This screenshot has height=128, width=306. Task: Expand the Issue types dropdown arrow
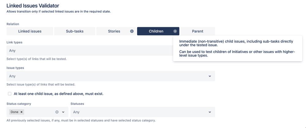pyautogui.click(x=210, y=76)
